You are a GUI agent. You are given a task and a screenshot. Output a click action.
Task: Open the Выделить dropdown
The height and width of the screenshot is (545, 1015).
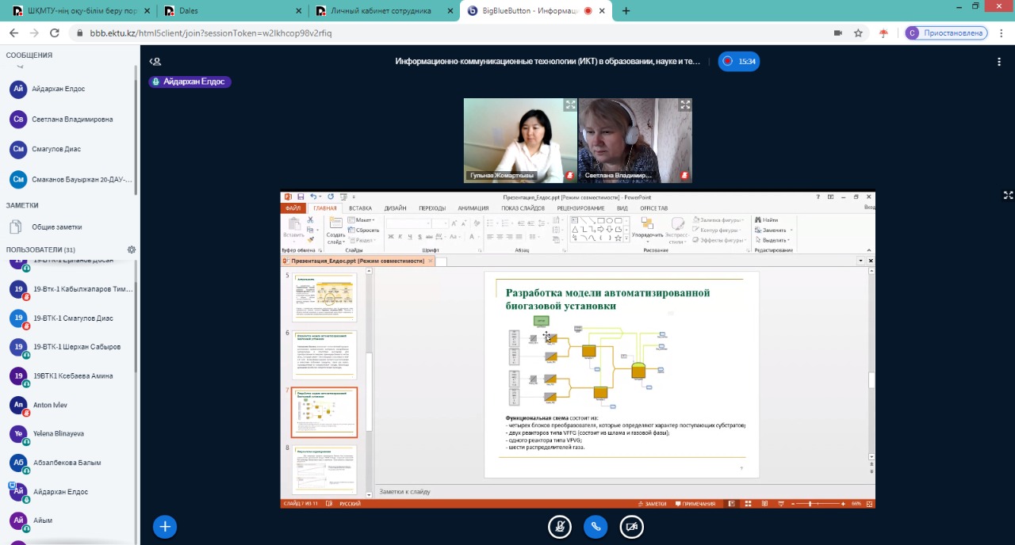[772, 240]
